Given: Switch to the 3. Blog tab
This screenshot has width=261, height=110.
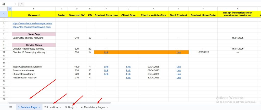Looking at the screenshot, I should coord(69,107).
